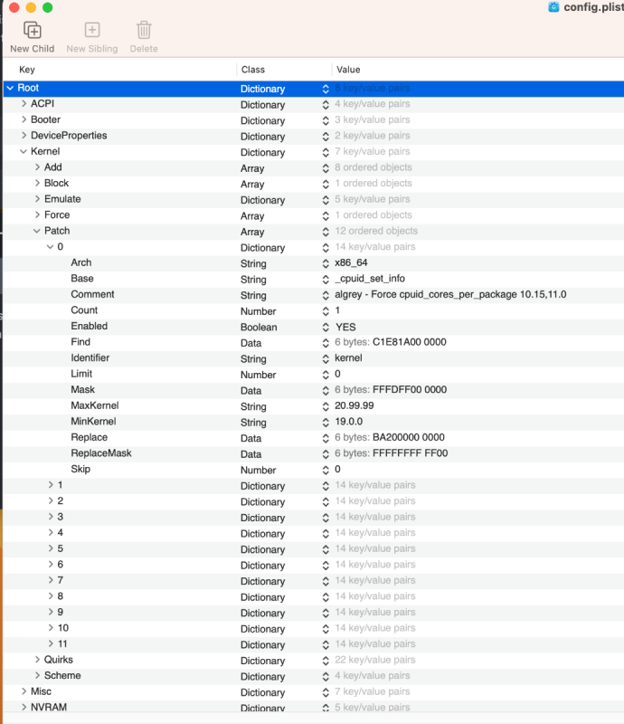Select the x86_64 Arch value
The image size is (624, 724).
(351, 262)
